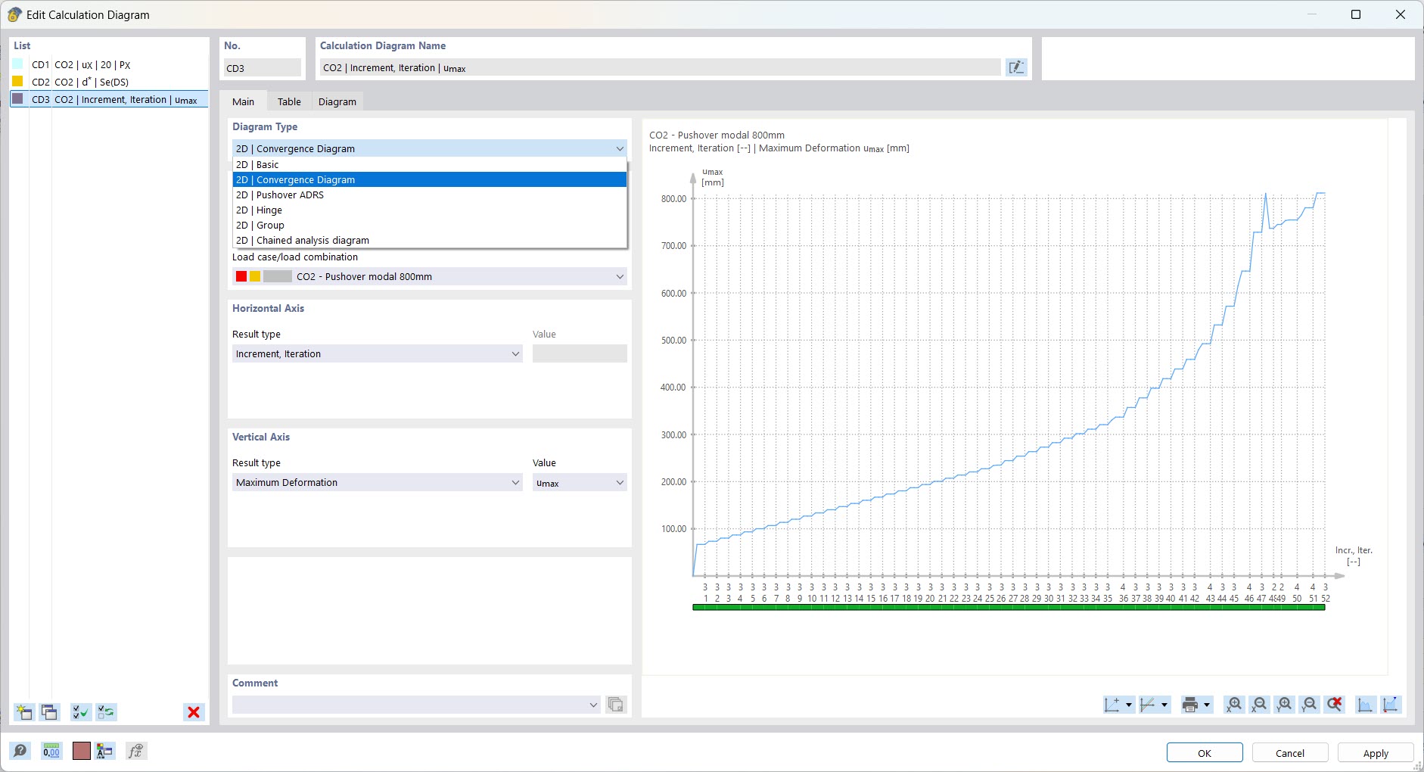
Task: Click the reddish-brown color swatch at the bottom
Action: 82,751
